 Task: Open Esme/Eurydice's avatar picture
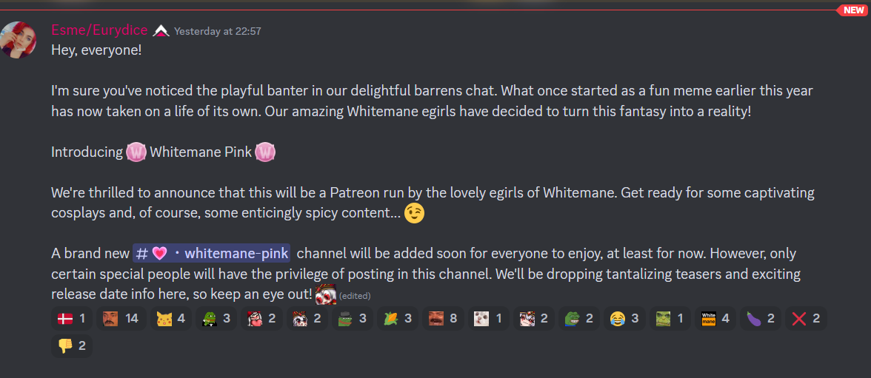[x=19, y=39]
